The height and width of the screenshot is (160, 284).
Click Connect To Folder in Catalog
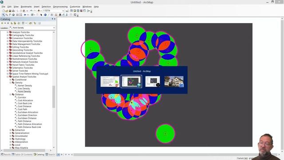point(30,23)
